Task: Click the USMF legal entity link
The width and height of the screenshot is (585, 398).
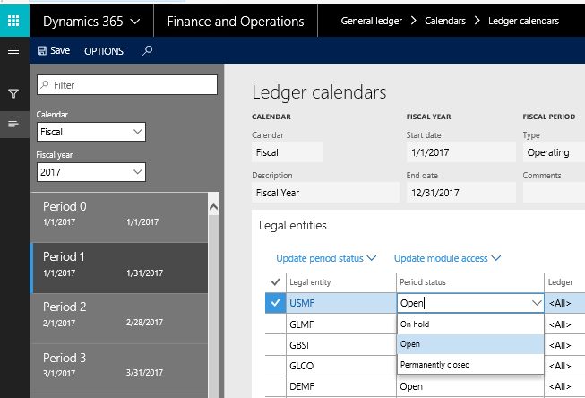Action: (x=302, y=303)
